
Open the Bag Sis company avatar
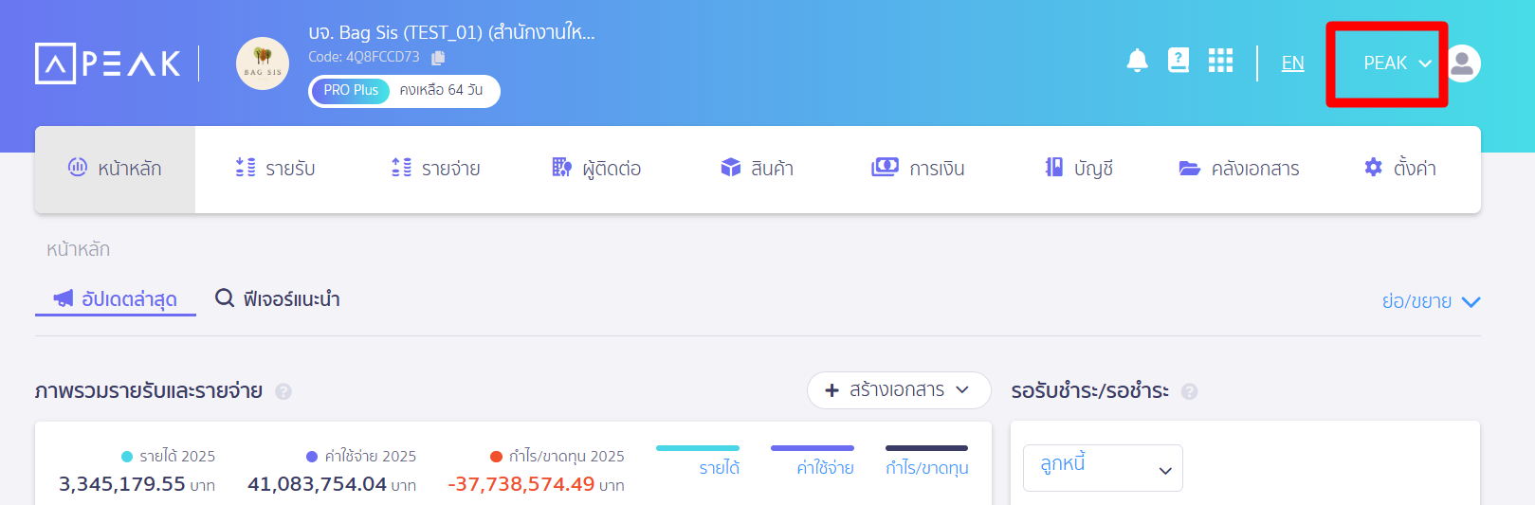(263, 63)
